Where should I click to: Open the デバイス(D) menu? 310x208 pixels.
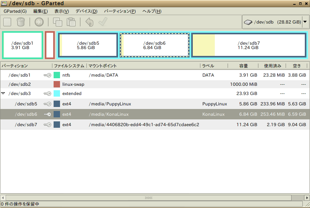[x=86, y=11]
